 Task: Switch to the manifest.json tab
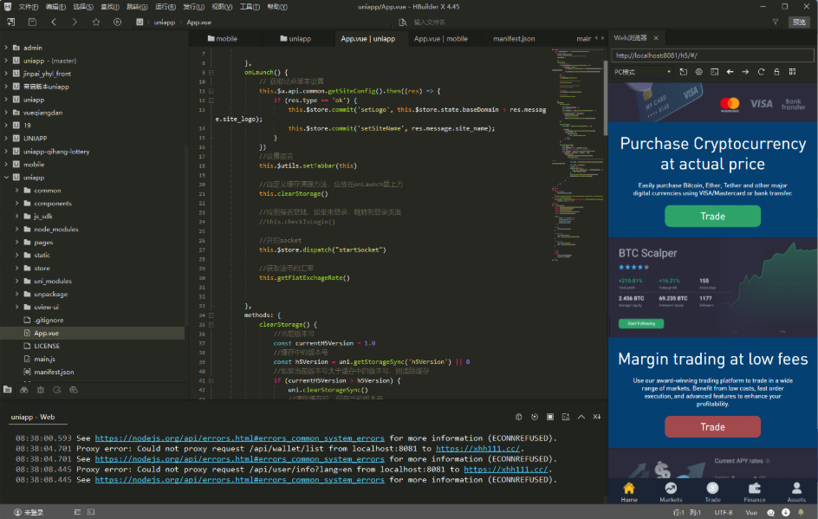514,39
